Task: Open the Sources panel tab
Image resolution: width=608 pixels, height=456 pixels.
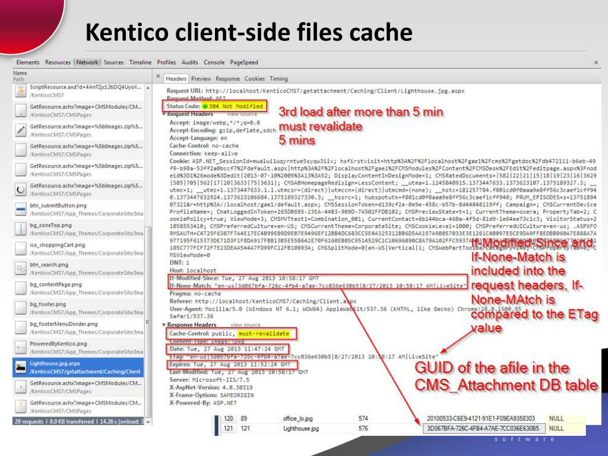Action: click(x=113, y=62)
